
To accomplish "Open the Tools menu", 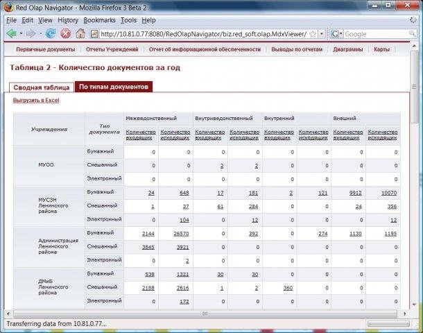I will click(128, 20).
